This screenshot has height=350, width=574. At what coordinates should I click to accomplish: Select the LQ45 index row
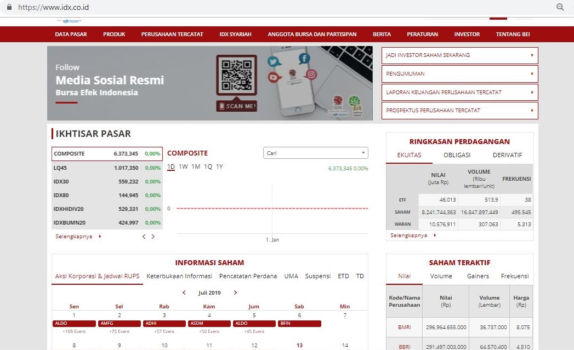(x=107, y=168)
